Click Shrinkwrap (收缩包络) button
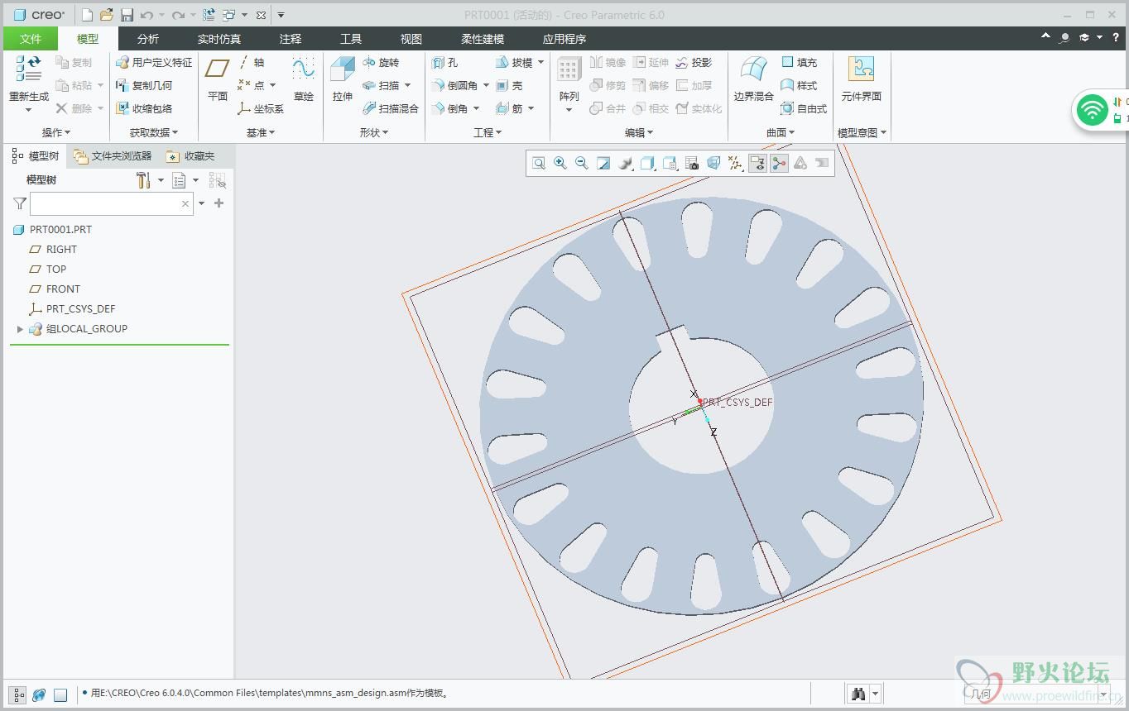Viewport: 1129px width, 711px height. coord(144,108)
